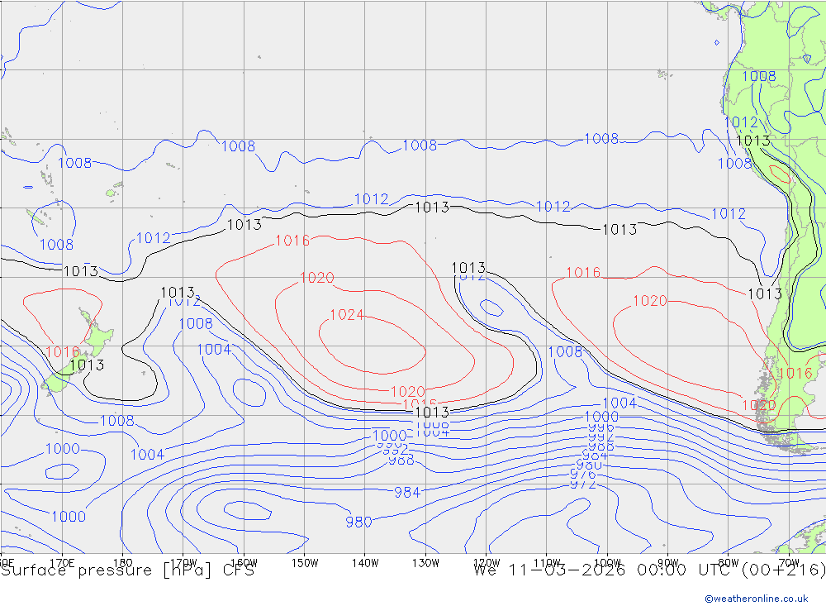Click the red 1016 label over southern Argentina

[x=795, y=374]
